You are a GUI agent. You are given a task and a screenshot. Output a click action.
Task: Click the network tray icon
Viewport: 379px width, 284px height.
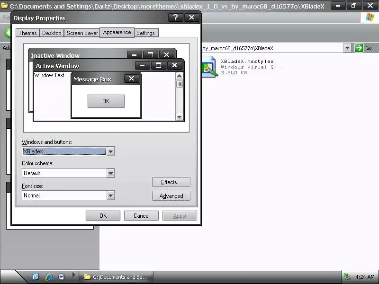click(347, 276)
